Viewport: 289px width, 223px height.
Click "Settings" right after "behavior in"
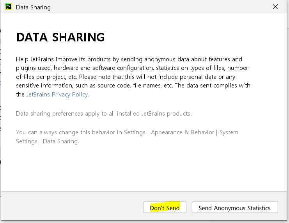coord(135,132)
